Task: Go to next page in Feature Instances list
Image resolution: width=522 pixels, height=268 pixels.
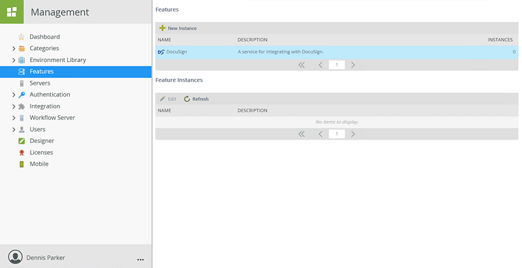Action: tap(353, 134)
